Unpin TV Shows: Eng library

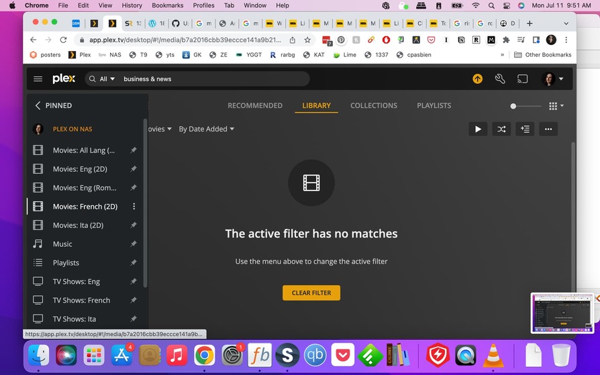click(133, 281)
